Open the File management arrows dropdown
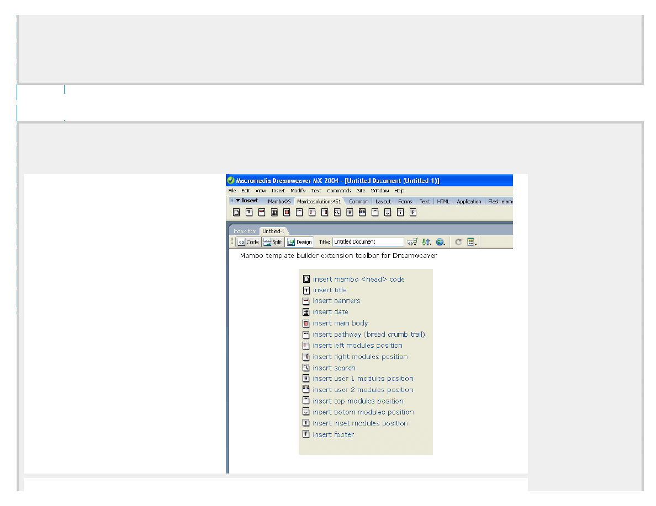This screenshot has width=656, height=506. [x=426, y=242]
